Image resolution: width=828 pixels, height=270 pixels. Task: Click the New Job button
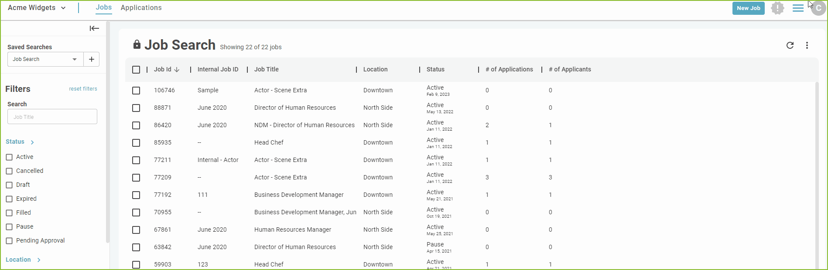click(748, 8)
